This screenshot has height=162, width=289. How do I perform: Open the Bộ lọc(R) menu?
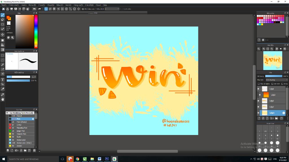pyautogui.click(x=32, y=5)
